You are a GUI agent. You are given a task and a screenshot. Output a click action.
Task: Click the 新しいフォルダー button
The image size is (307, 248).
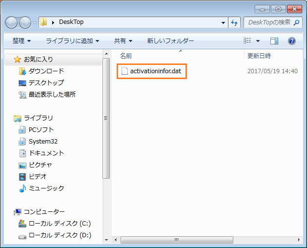point(170,41)
